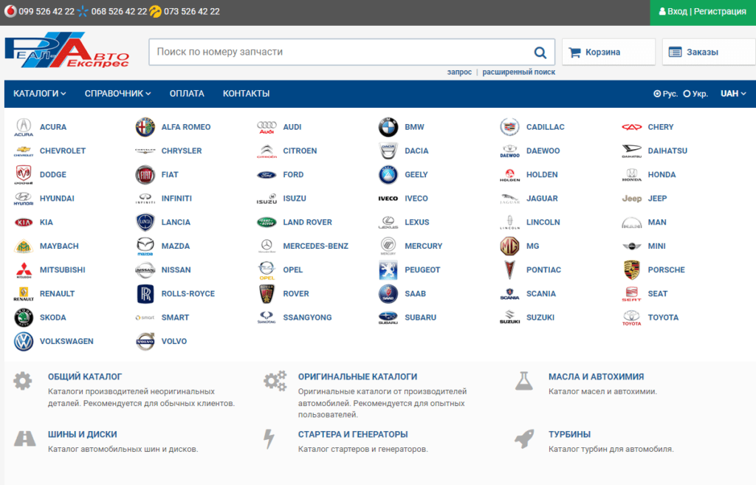Select the NISSAN brand text link
Viewport: 756px width, 485px height.
[176, 270]
